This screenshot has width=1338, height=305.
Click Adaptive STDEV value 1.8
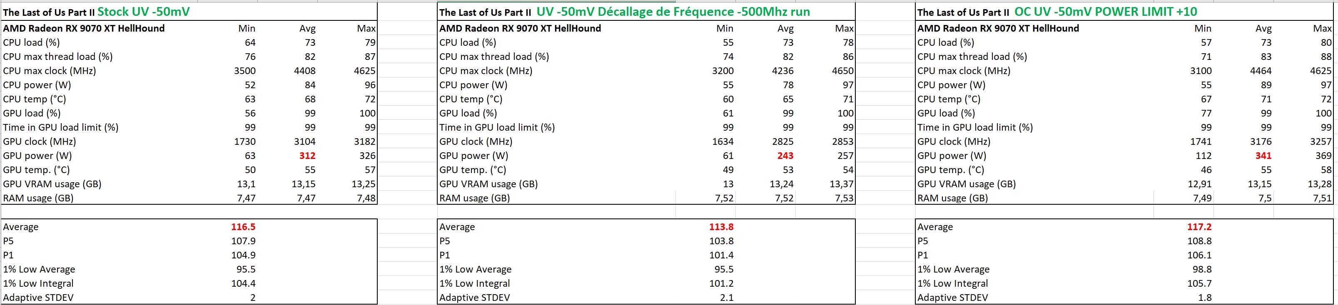1205,298
